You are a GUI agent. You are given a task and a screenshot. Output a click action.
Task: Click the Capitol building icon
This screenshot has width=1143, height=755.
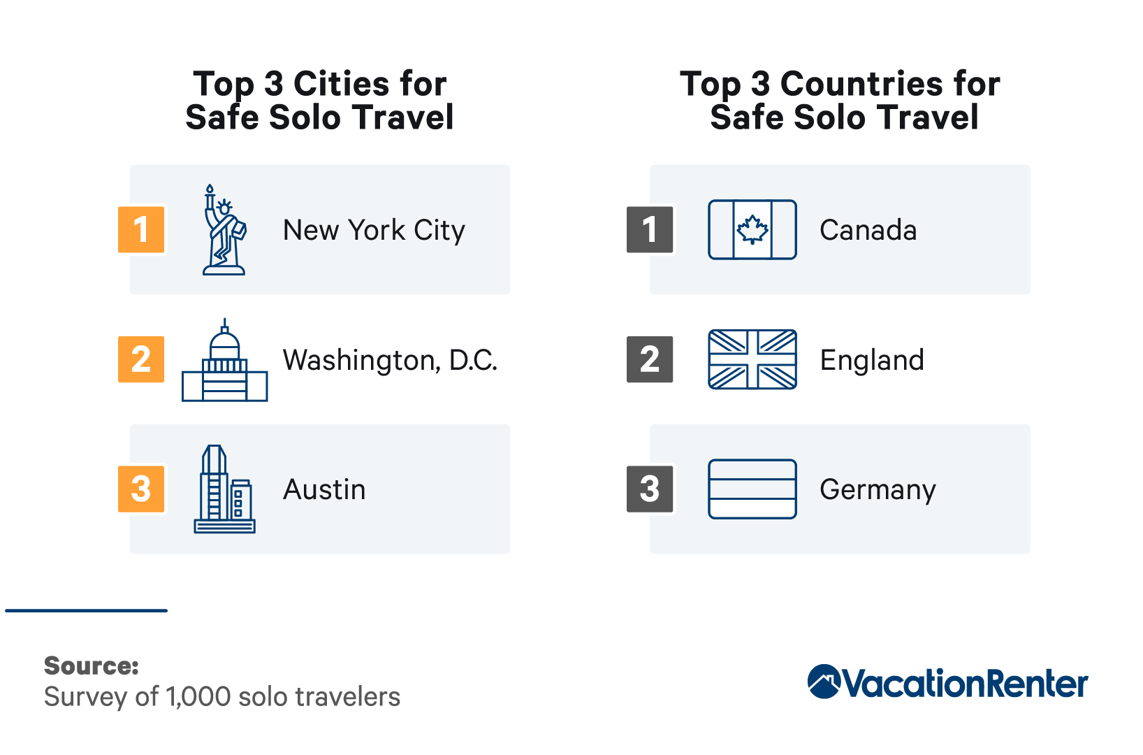click(x=224, y=360)
